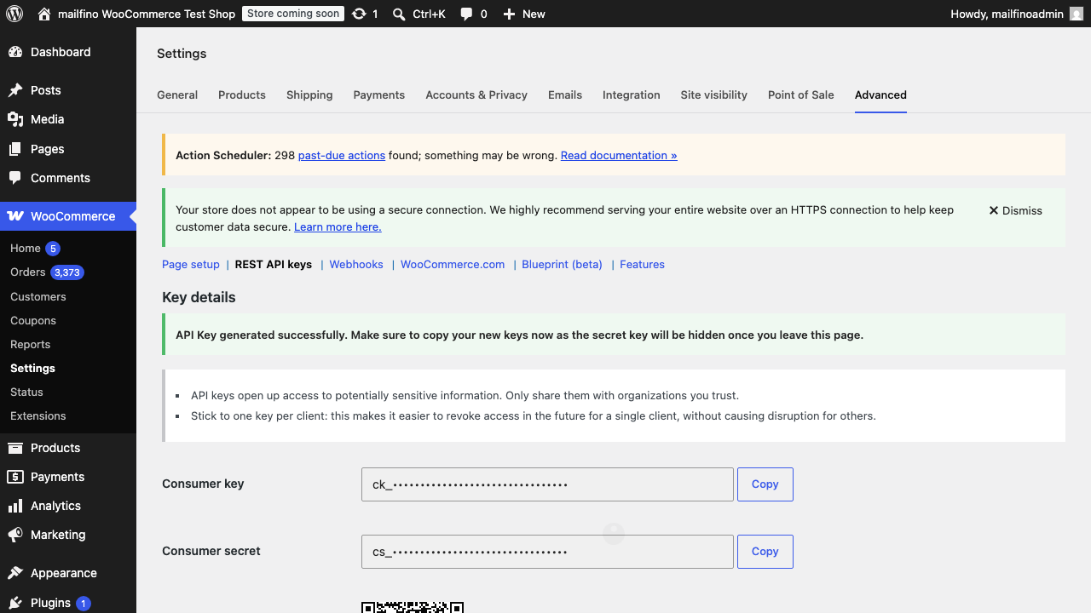Image resolution: width=1091 pixels, height=613 pixels.
Task: Click the Store coming soon badge
Action: click(x=293, y=14)
